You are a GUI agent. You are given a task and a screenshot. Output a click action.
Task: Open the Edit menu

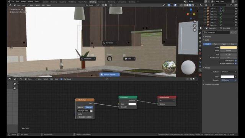pyautogui.click(x=18, y=2)
